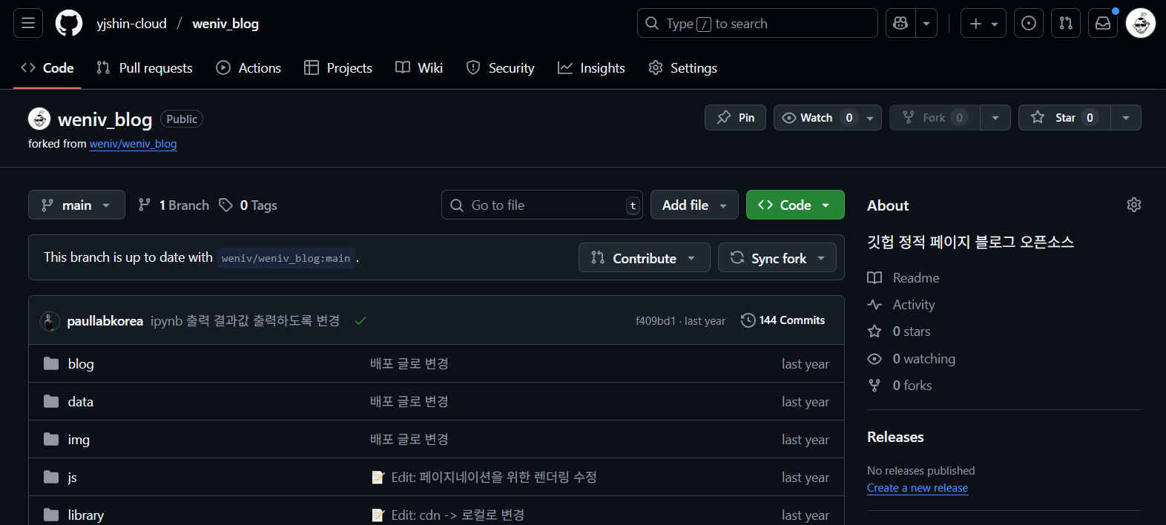Switch to the Insights tab

[591, 67]
